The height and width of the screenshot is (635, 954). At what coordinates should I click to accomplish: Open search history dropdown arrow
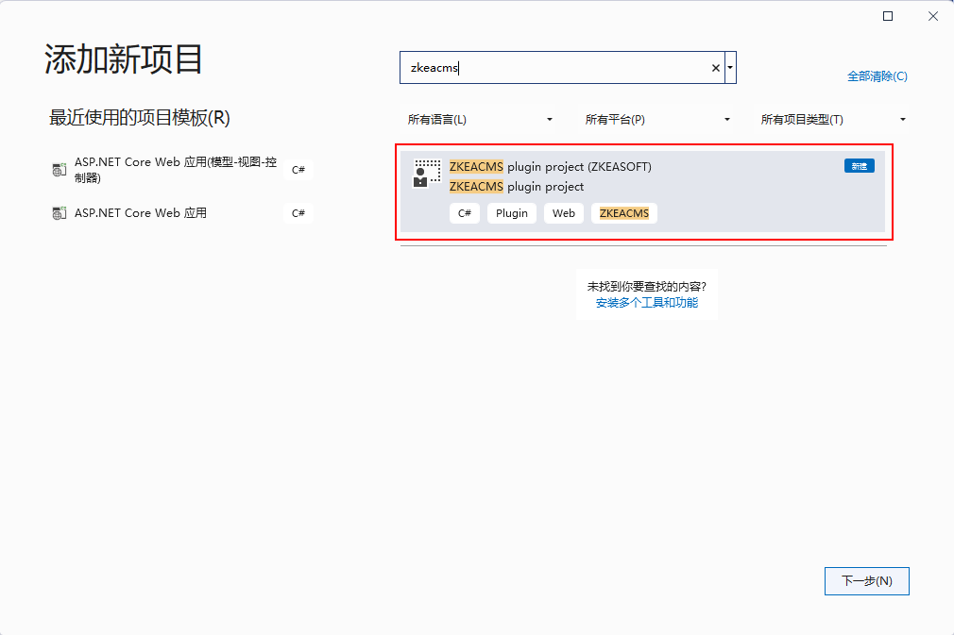730,68
